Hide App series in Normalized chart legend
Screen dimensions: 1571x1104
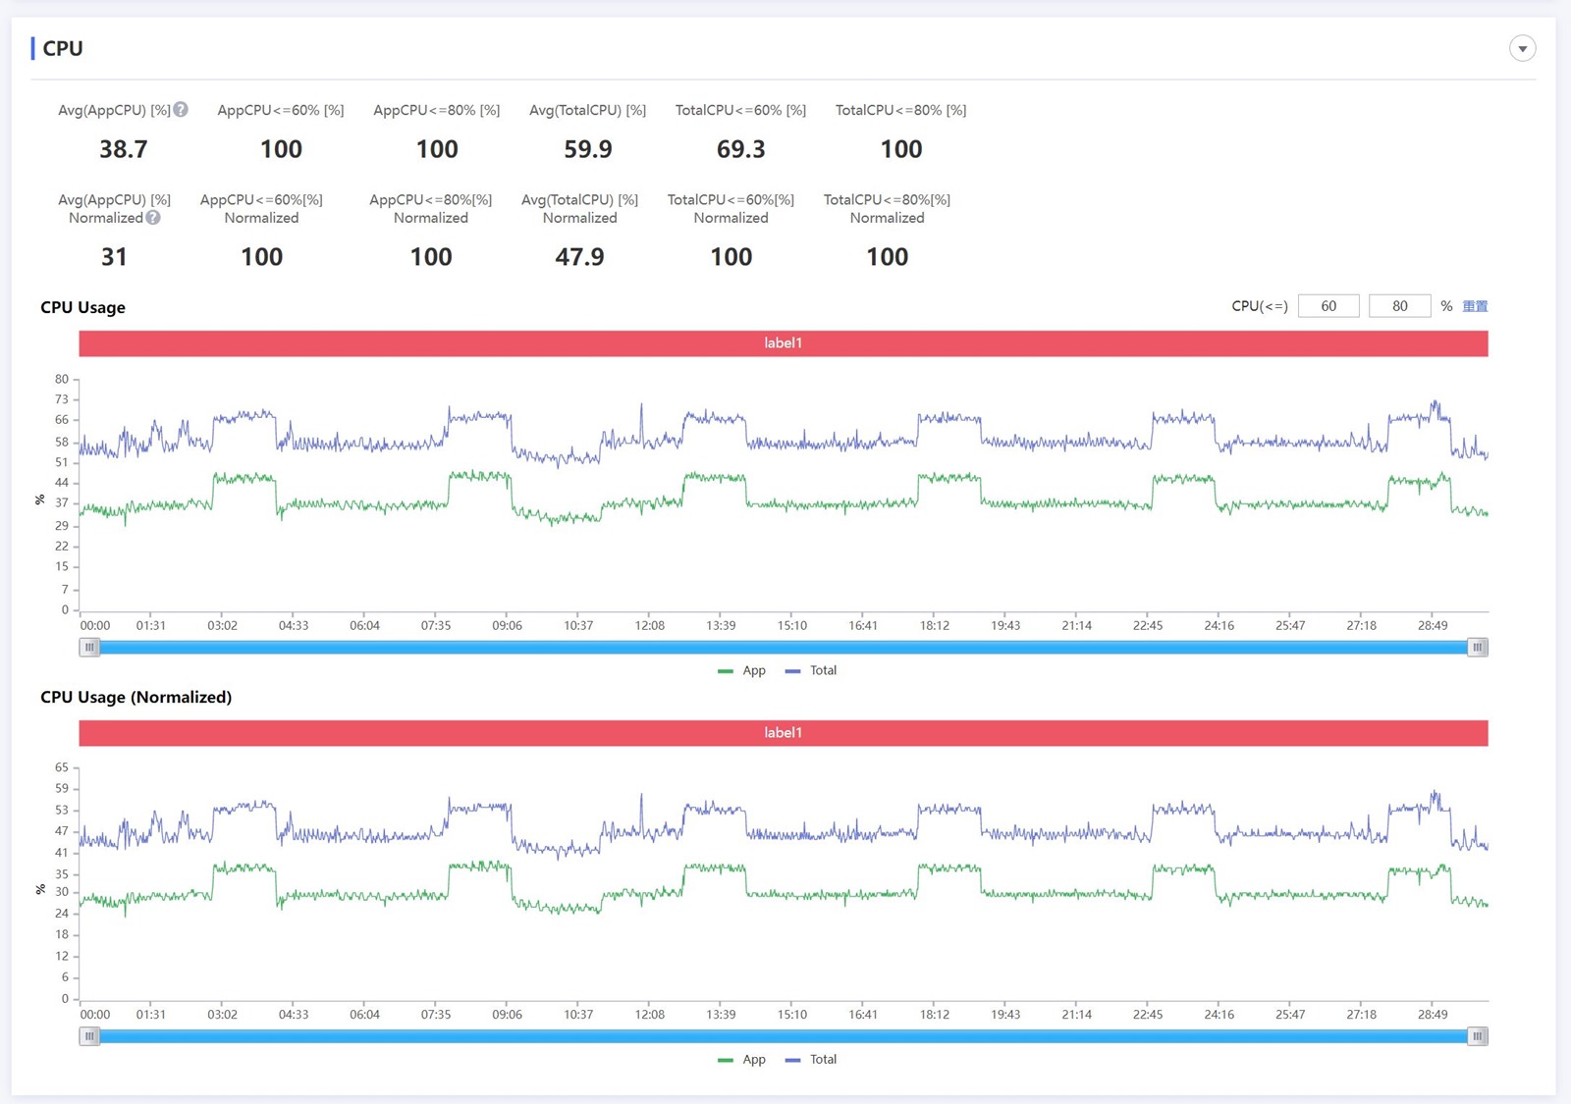point(742,1060)
